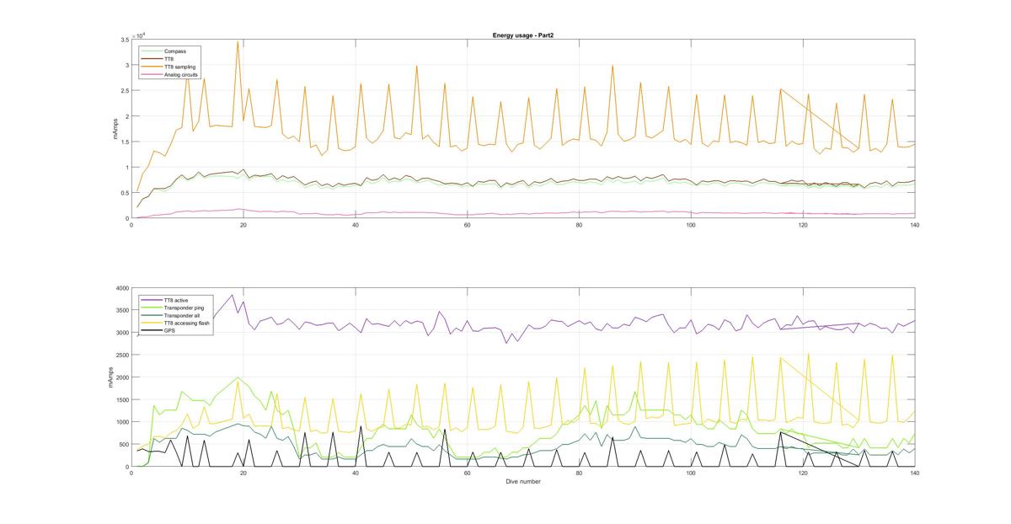Click the '20' x-axis tick under bottom chart
Viewport: 1011px width, 524px height.
point(243,473)
